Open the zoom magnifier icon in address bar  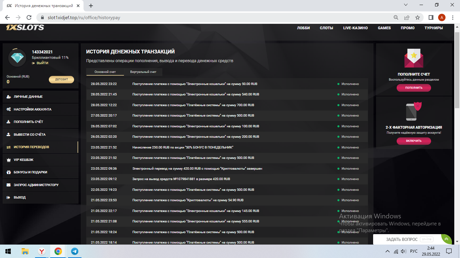point(396,17)
